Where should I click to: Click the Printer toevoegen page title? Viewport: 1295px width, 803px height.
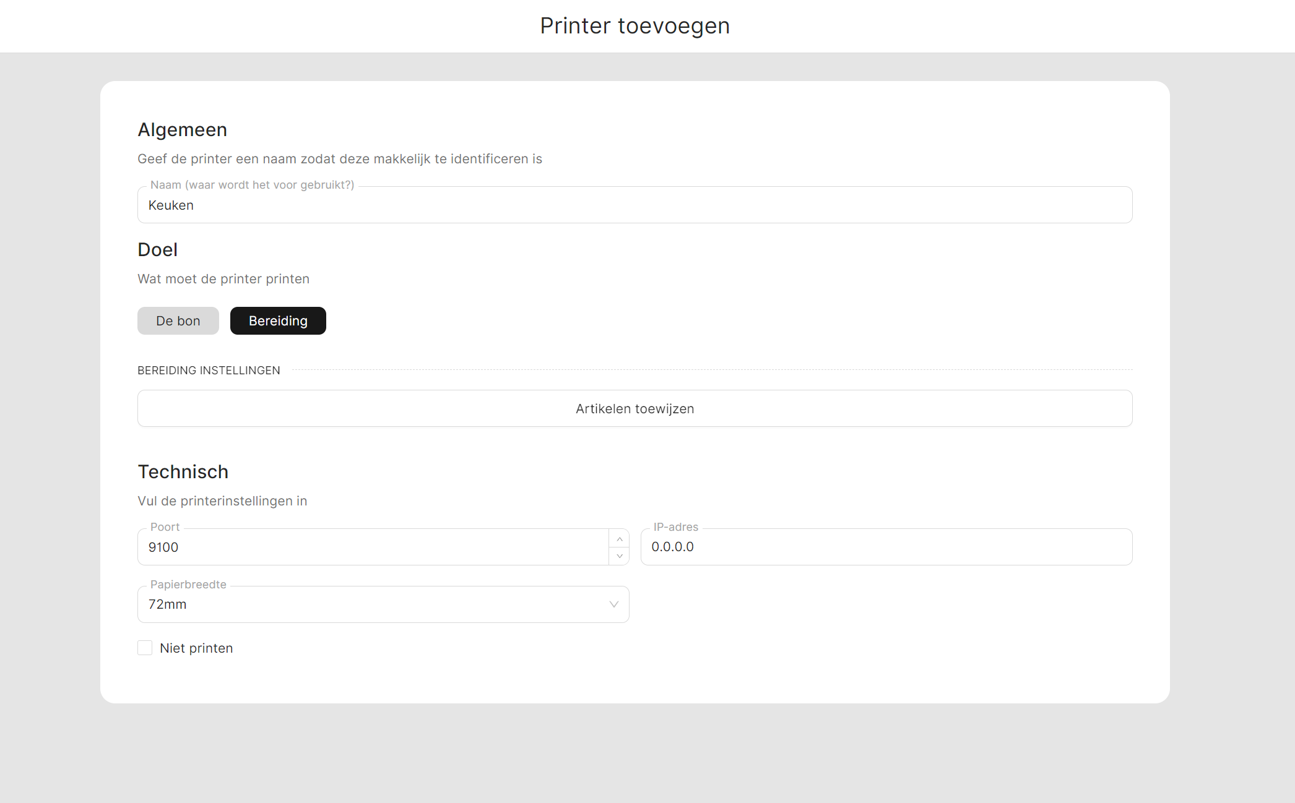tap(635, 26)
